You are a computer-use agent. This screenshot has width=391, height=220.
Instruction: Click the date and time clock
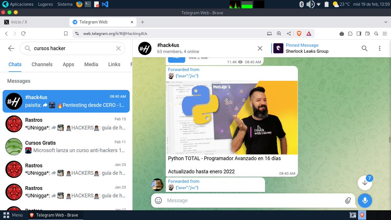[x=371, y=4]
